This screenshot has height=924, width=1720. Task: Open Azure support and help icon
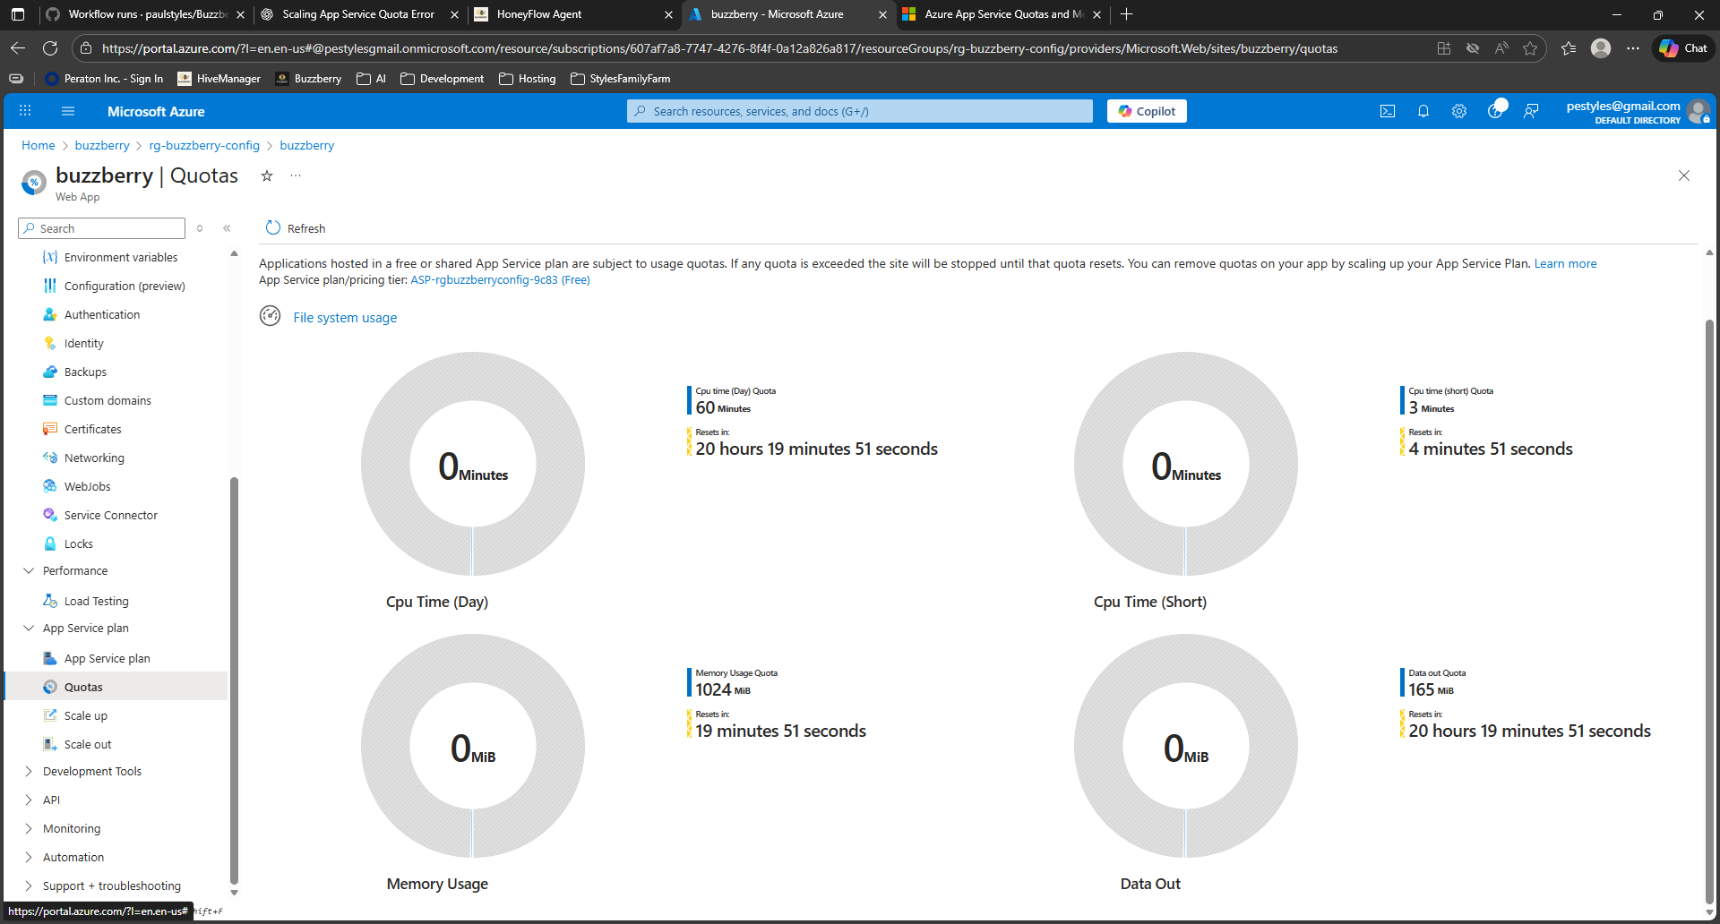(1495, 111)
